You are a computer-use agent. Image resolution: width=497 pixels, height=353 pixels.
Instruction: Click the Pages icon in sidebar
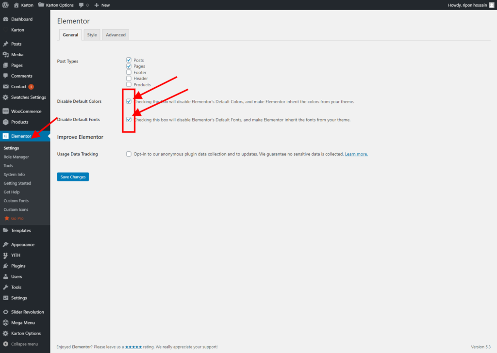pyautogui.click(x=5, y=65)
